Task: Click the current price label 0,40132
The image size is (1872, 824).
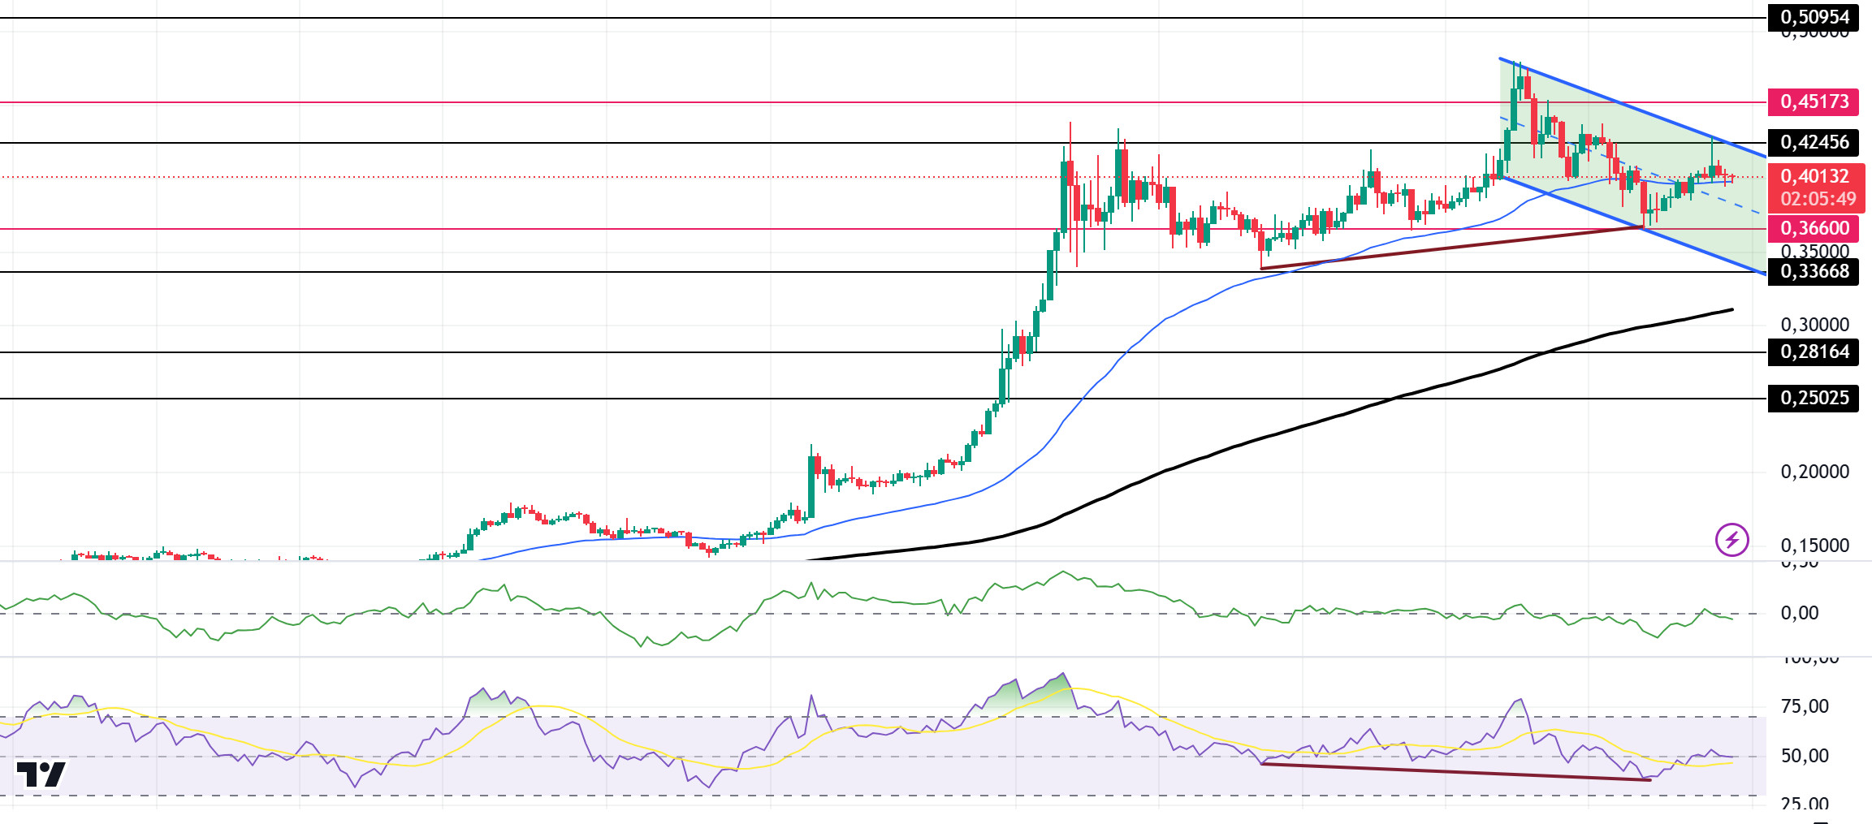Action: coord(1816,176)
